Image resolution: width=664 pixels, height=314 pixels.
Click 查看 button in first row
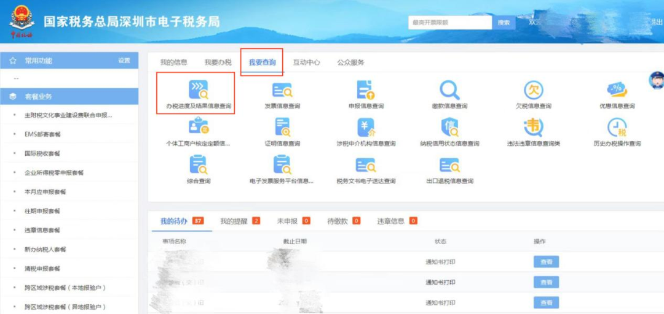point(547,262)
